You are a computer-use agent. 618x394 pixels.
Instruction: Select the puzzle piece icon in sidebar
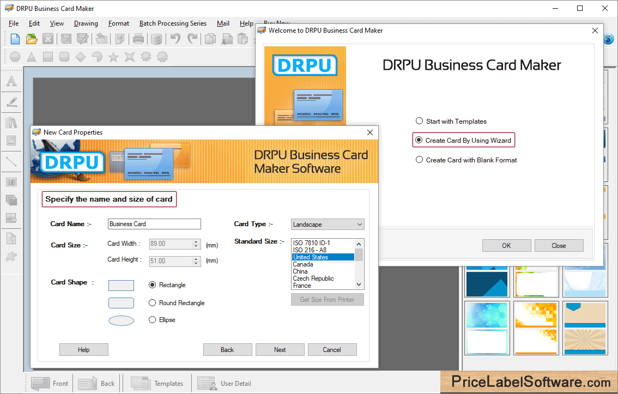point(11,257)
